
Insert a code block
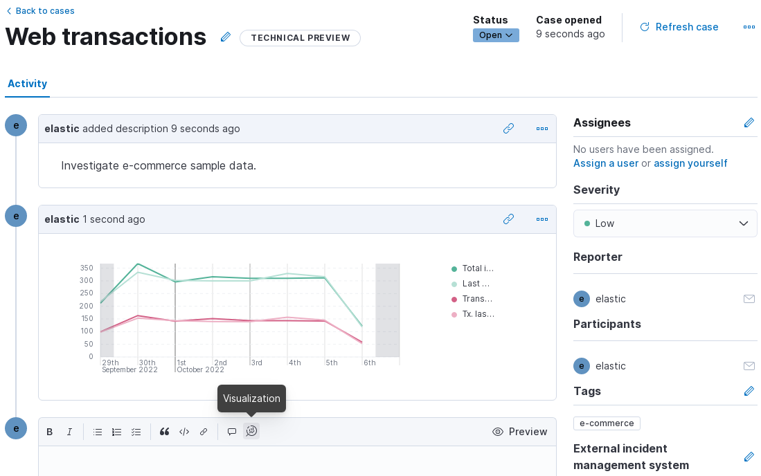click(x=184, y=432)
